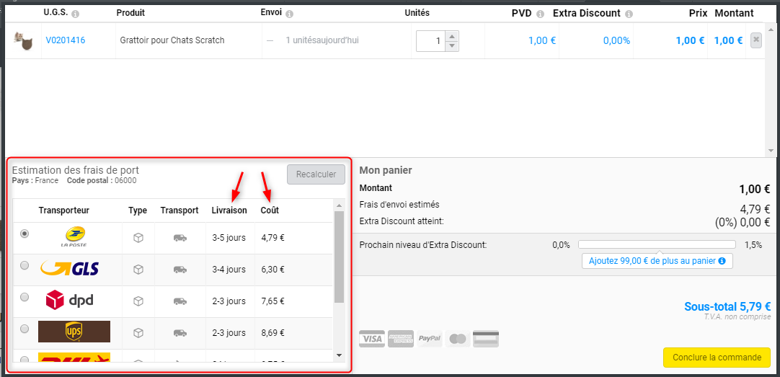Click the truck transport icon for UPS
Image resolution: width=780 pixels, height=377 pixels.
click(x=180, y=333)
